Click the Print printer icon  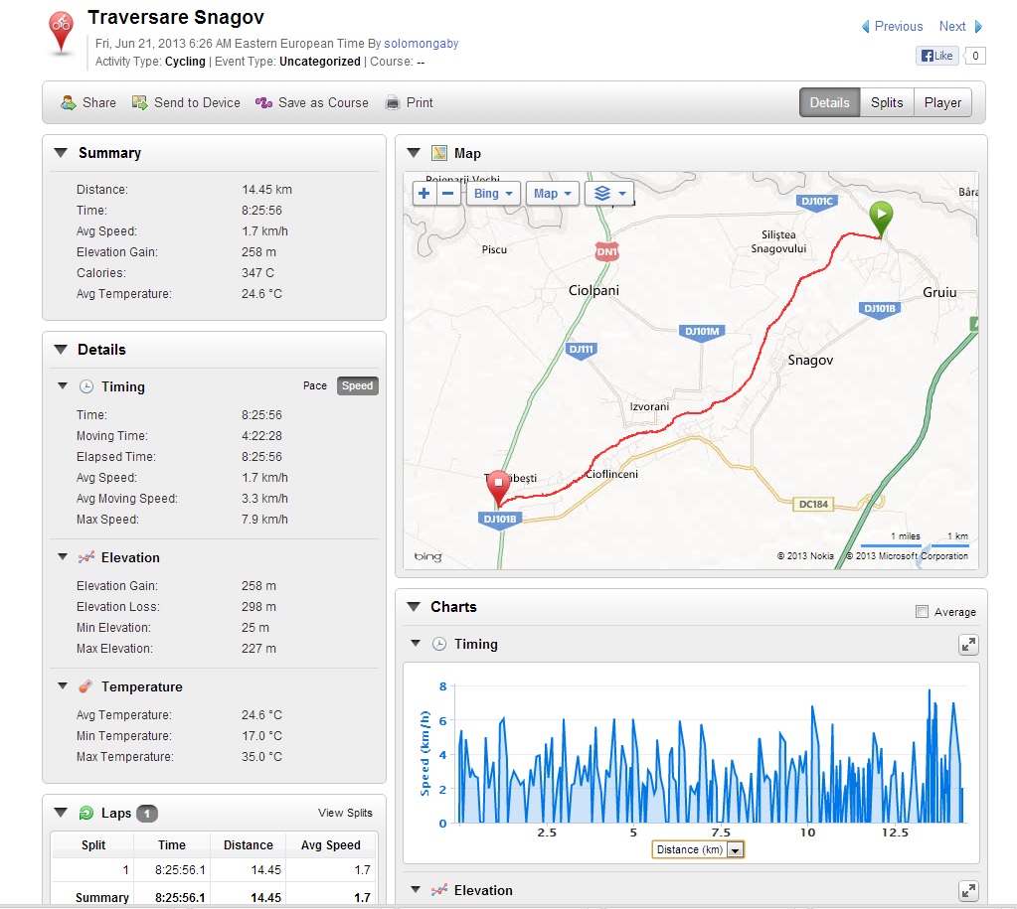point(393,102)
